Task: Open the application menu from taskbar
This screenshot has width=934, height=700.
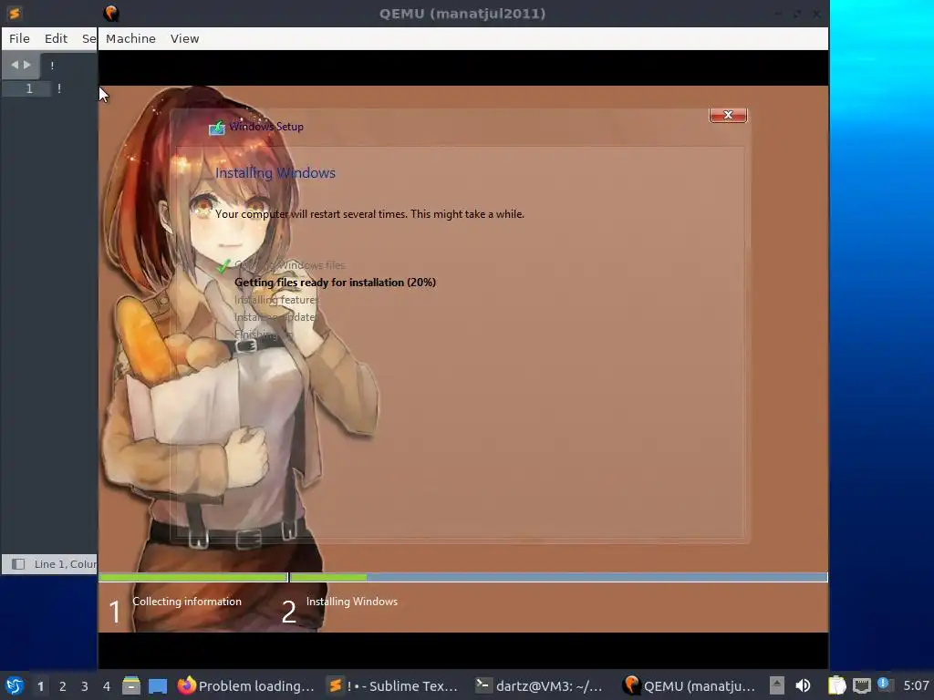Action: [15, 685]
